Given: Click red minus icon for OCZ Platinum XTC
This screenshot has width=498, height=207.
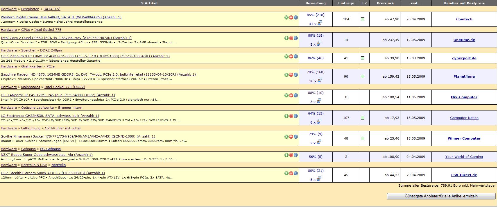Looking at the screenshot, I should pyautogui.click(x=291, y=56).
